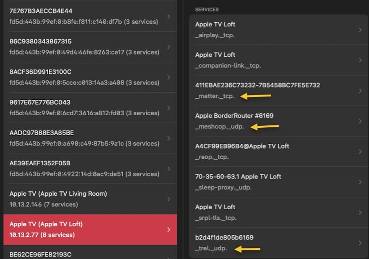Click chevron on selected Apple TV Loft row

point(169,230)
